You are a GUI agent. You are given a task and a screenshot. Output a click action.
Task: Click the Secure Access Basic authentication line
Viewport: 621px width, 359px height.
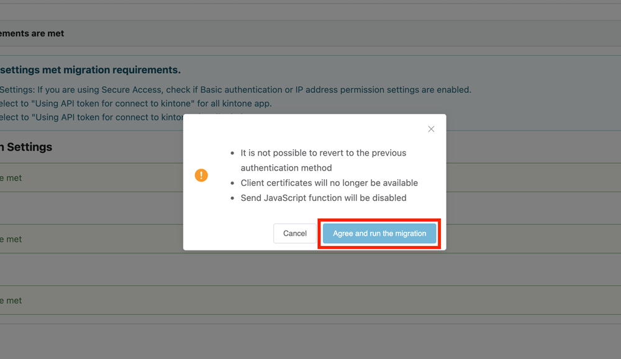click(235, 90)
